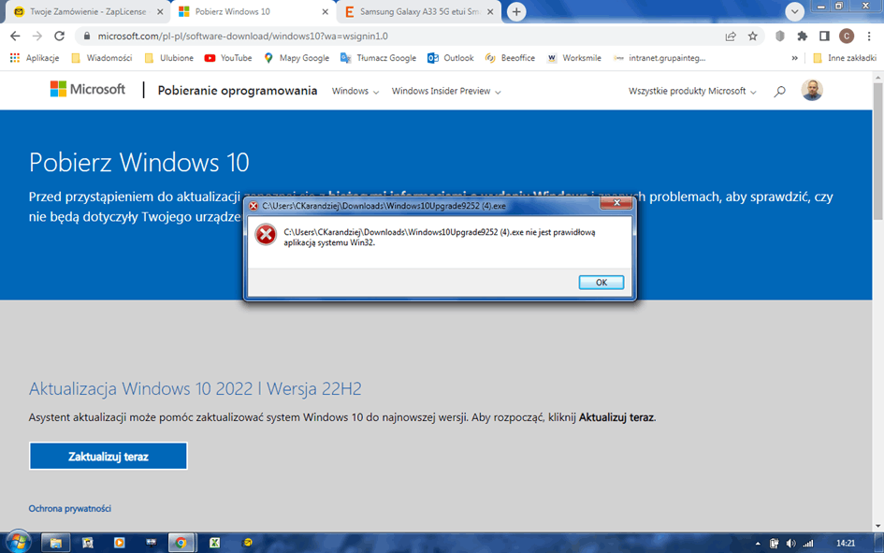This screenshot has height=553, width=884.
Task: Click Pobieranie oprogramowania header link
Action: [x=238, y=90]
